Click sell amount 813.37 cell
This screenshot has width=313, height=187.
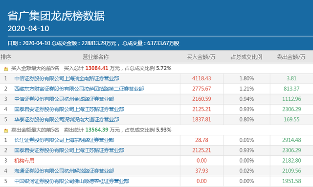[291, 89]
